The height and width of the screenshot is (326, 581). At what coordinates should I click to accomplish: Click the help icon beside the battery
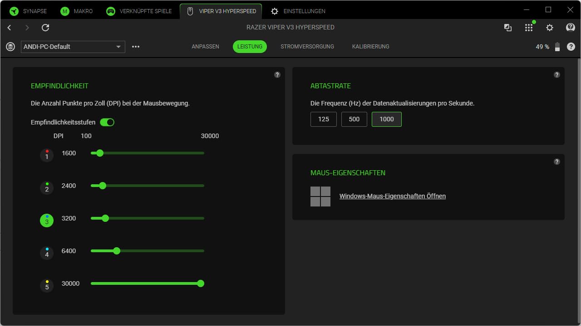[x=571, y=47]
